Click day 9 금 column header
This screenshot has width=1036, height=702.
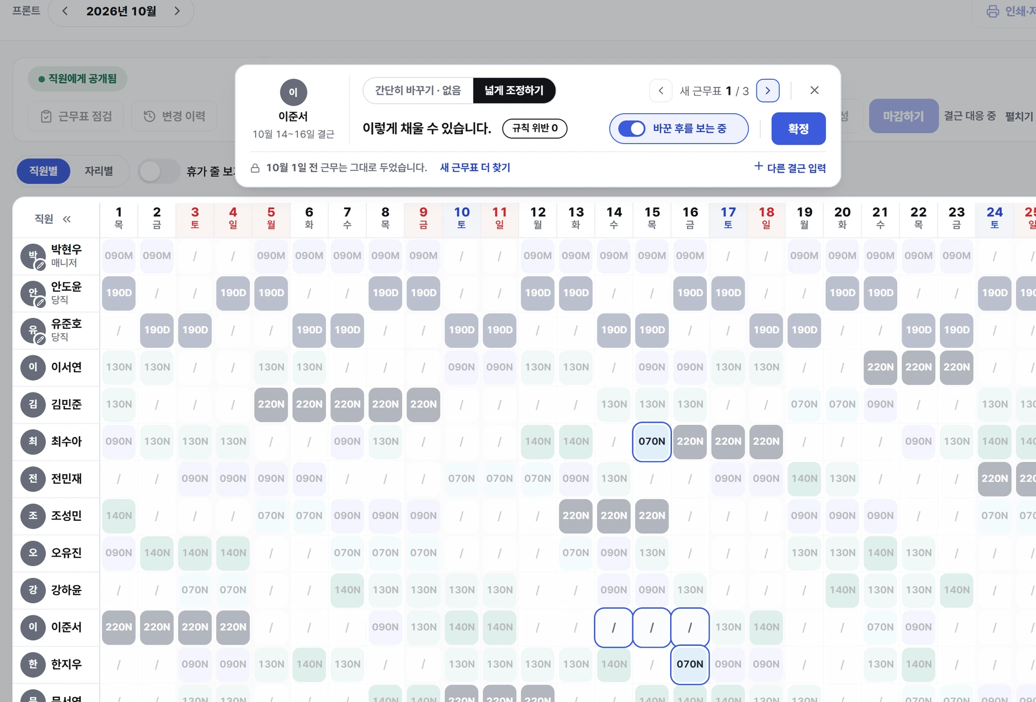[423, 218]
